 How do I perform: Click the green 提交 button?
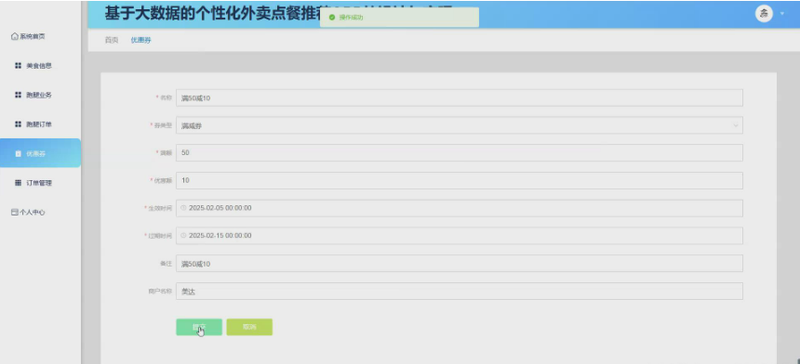pyautogui.click(x=199, y=327)
